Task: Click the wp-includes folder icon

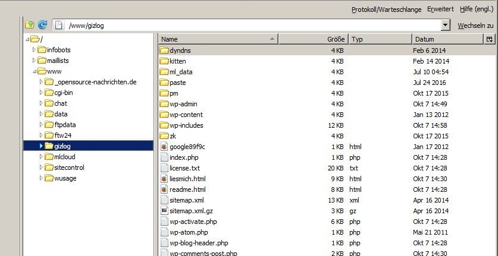Action: [x=164, y=125]
